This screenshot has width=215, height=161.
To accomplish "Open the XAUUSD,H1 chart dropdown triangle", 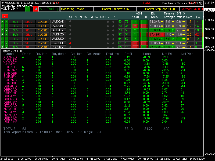I will click(2, 3).
